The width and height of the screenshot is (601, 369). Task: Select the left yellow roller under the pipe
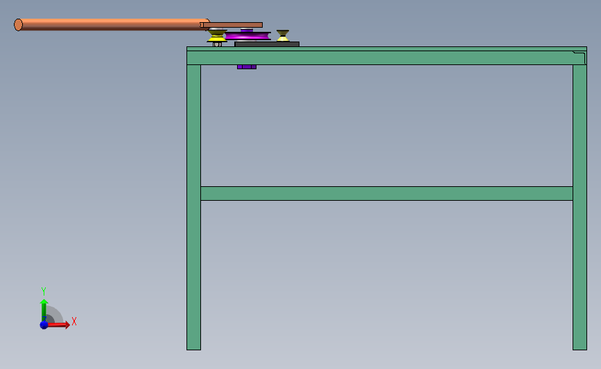(217, 36)
